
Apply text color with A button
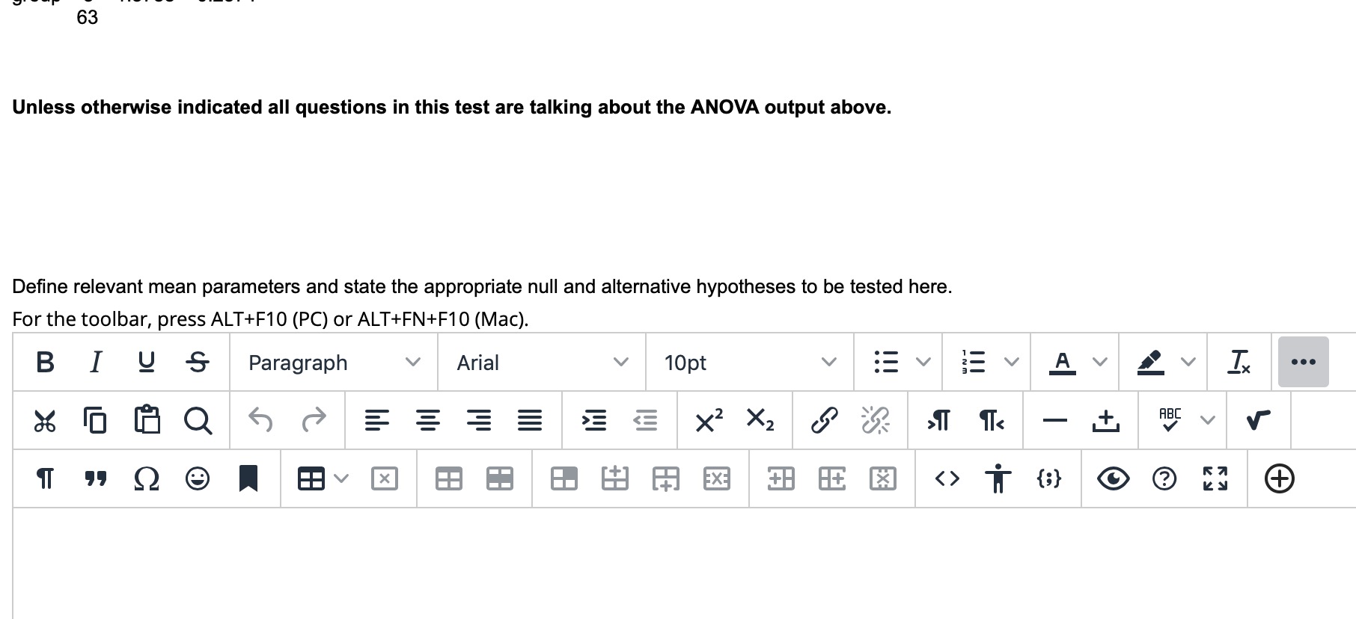coord(1062,363)
